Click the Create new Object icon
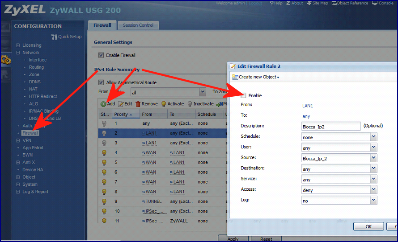The image size is (398, 242). 235,77
